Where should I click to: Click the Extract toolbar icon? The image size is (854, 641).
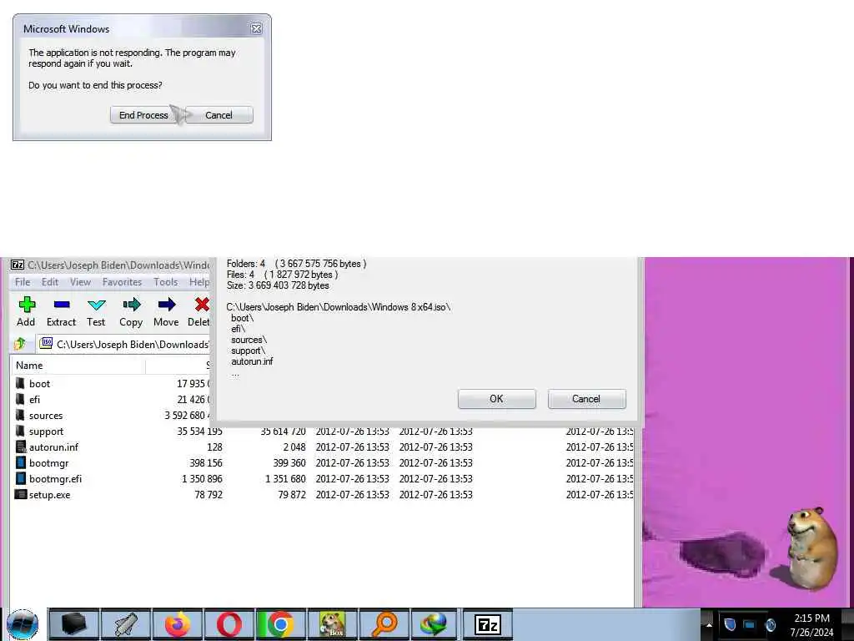pos(61,312)
